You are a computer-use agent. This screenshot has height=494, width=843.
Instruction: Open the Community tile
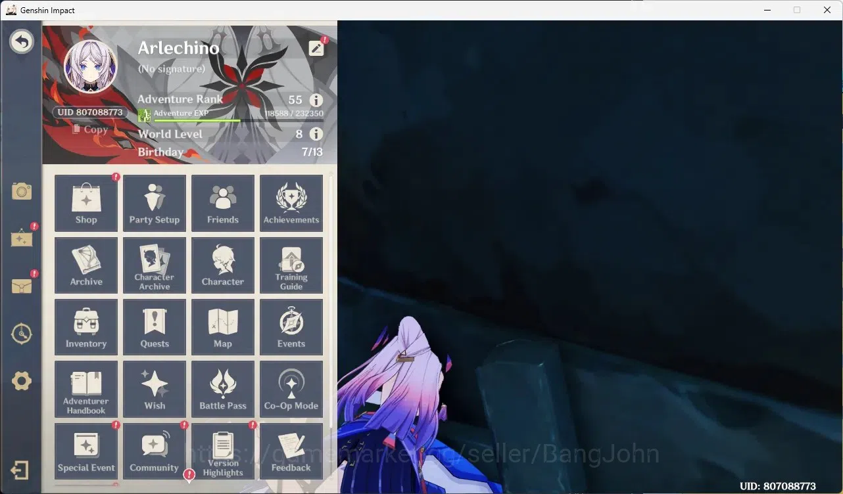coord(155,451)
